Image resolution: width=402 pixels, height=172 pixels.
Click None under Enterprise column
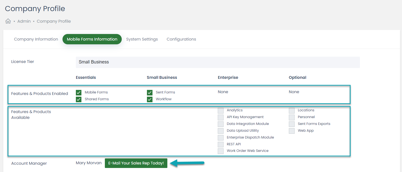coord(223,92)
